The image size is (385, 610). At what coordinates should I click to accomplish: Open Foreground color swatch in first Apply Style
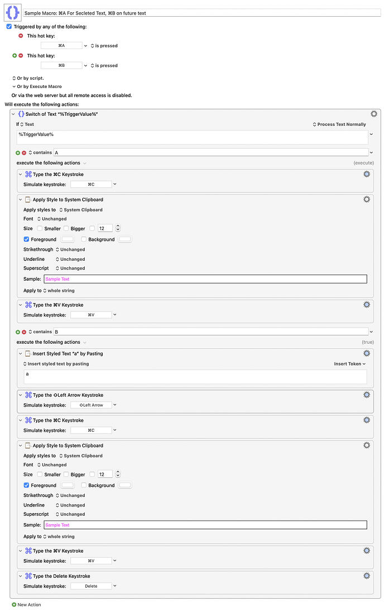[68, 239]
